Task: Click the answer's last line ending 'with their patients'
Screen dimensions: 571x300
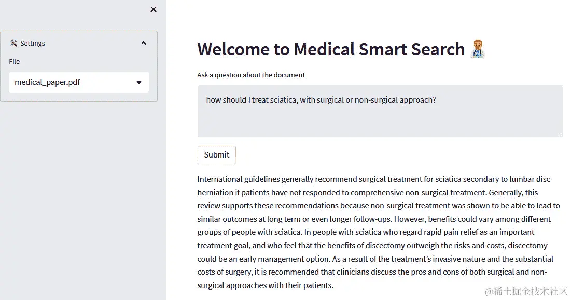Action: (265, 285)
